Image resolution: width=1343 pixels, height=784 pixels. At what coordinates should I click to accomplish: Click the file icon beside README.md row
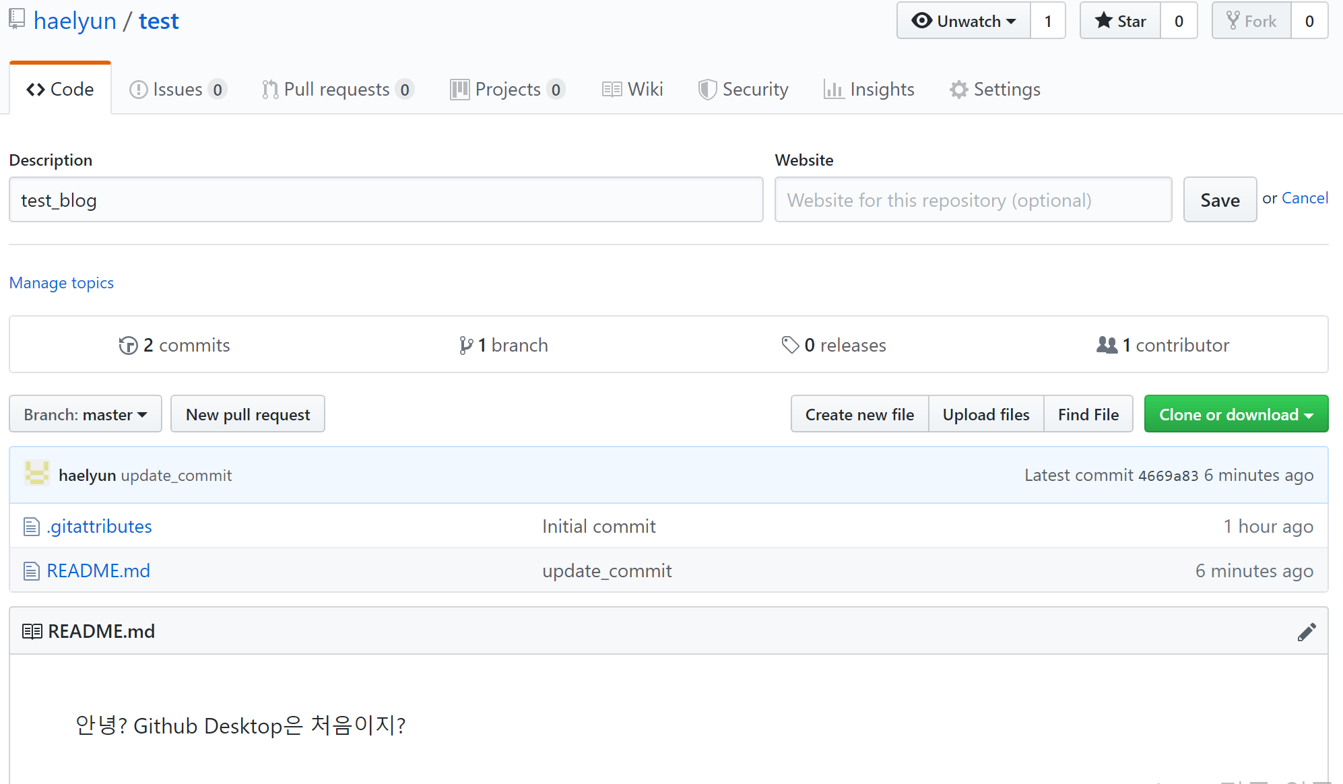coord(32,570)
